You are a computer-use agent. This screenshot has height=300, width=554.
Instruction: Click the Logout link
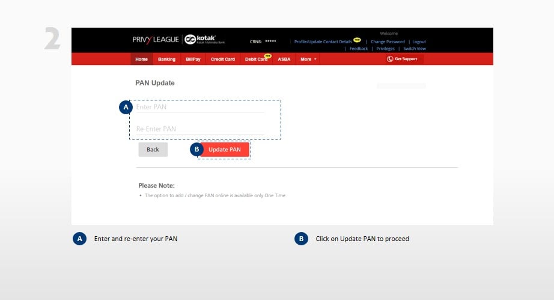click(x=419, y=42)
